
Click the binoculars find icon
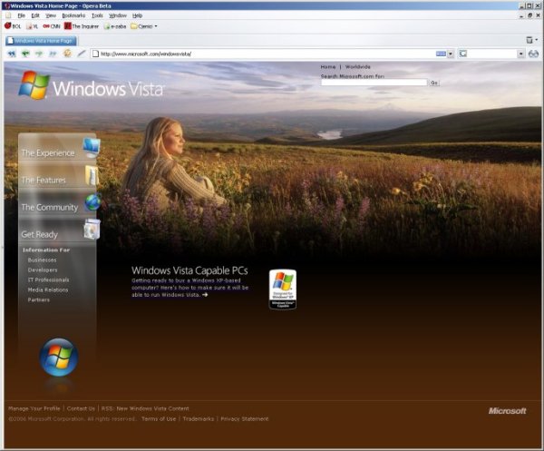click(533, 54)
